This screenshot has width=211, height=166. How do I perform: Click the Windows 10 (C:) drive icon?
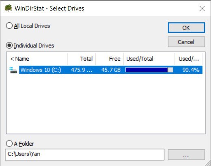[x=13, y=70]
